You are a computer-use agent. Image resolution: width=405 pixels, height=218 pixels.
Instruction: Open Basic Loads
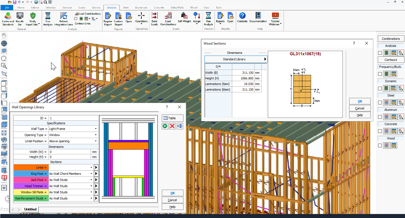(155, 19)
